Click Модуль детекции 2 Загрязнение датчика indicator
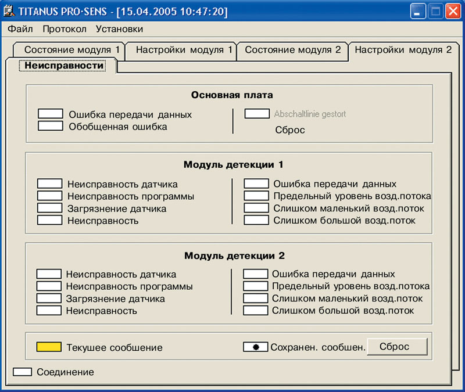465x392 pixels. (x=49, y=298)
